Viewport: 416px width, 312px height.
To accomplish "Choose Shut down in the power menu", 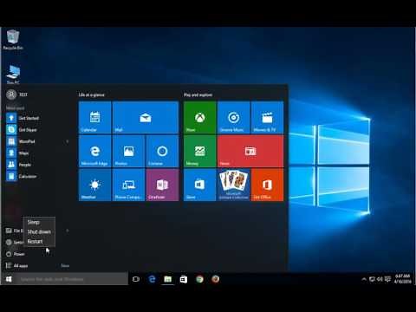I will click(x=39, y=231).
